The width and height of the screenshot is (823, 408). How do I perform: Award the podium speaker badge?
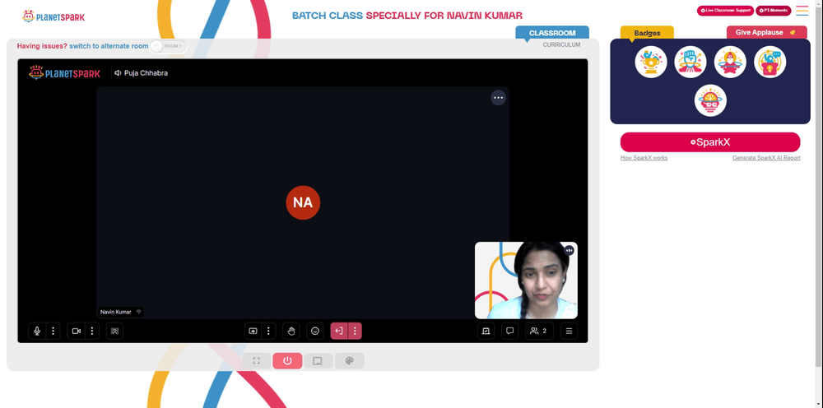770,62
